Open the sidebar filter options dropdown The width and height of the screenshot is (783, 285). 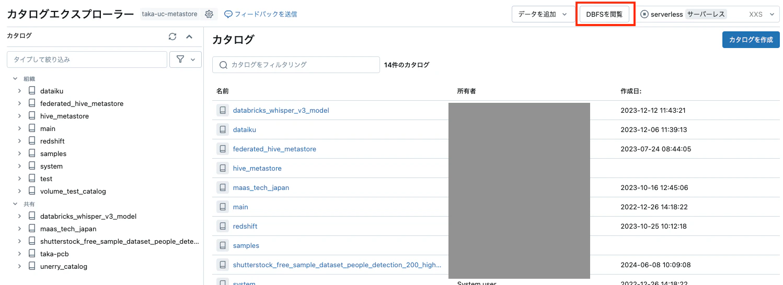[x=186, y=60]
